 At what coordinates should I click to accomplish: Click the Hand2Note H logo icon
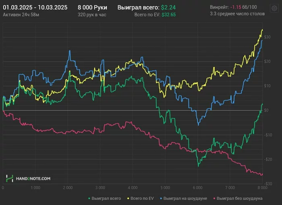(9, 178)
